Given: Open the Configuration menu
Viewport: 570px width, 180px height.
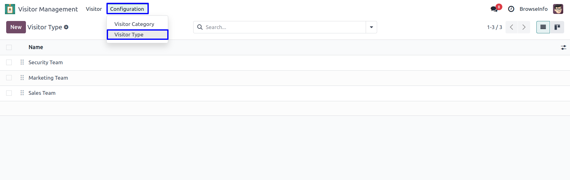Looking at the screenshot, I should tap(127, 9).
